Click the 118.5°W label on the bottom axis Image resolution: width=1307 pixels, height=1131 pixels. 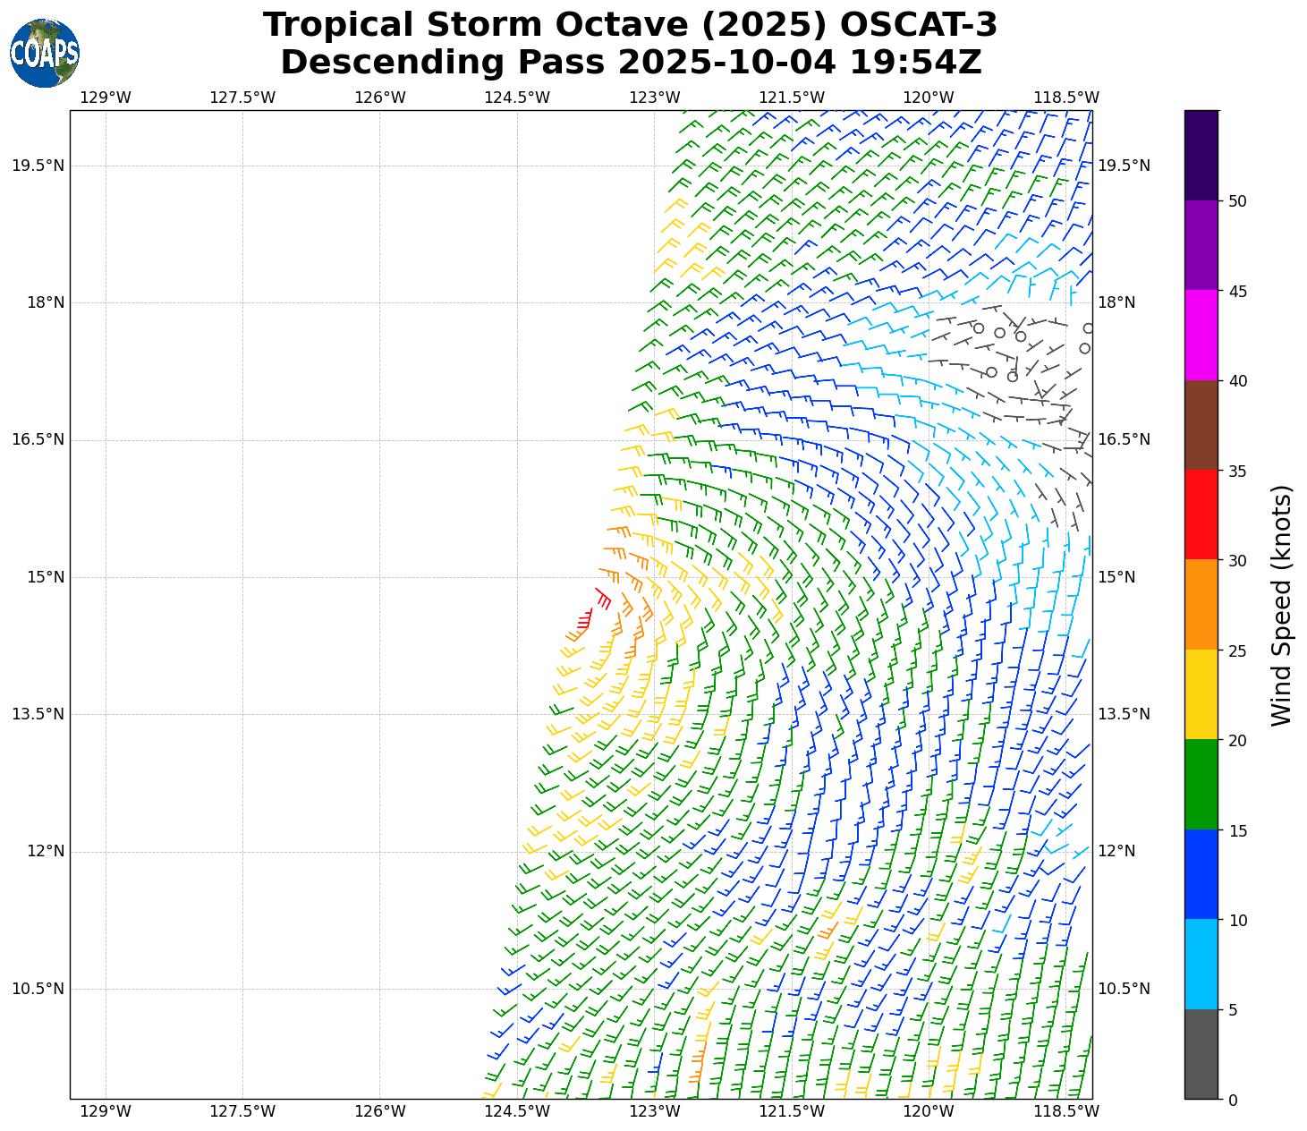coord(1065,1111)
